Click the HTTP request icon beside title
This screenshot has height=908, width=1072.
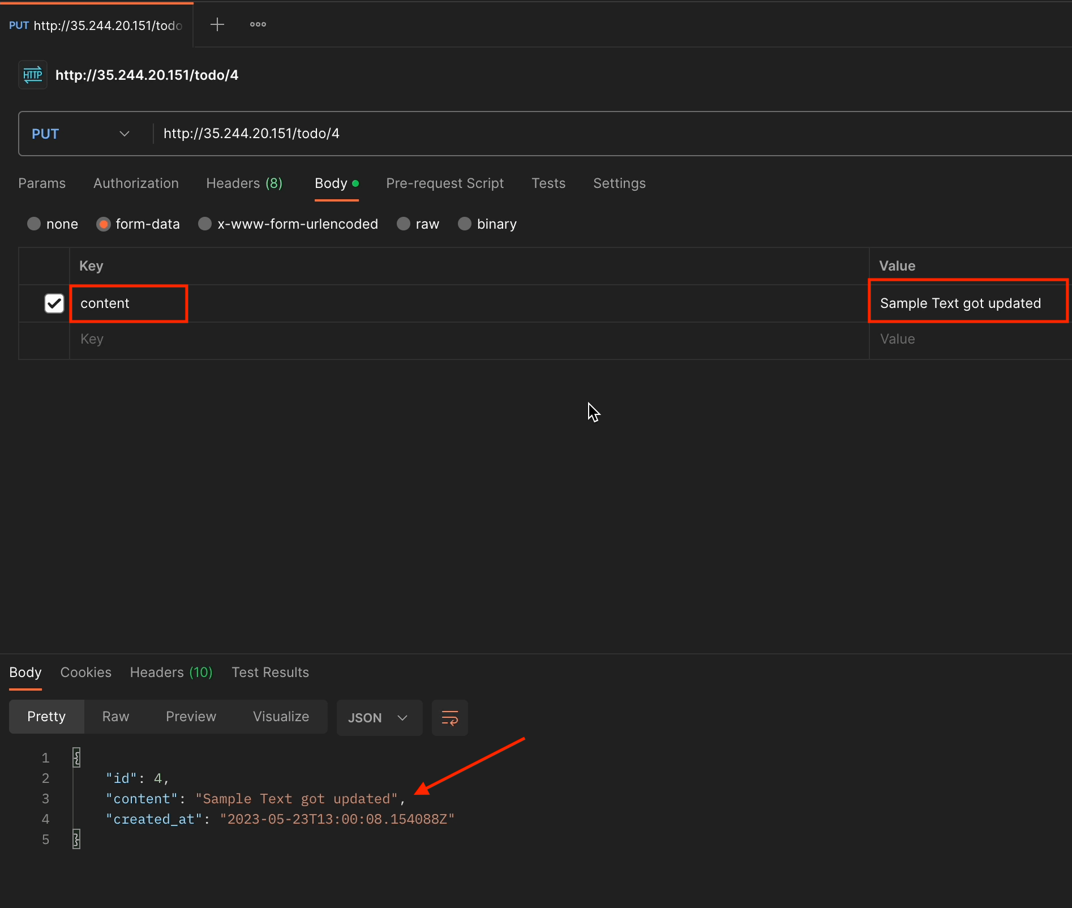click(33, 75)
